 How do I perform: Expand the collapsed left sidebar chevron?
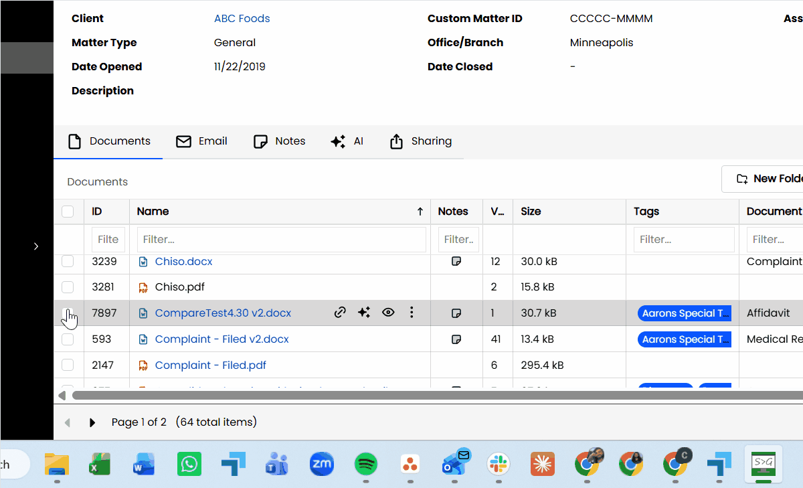point(36,246)
